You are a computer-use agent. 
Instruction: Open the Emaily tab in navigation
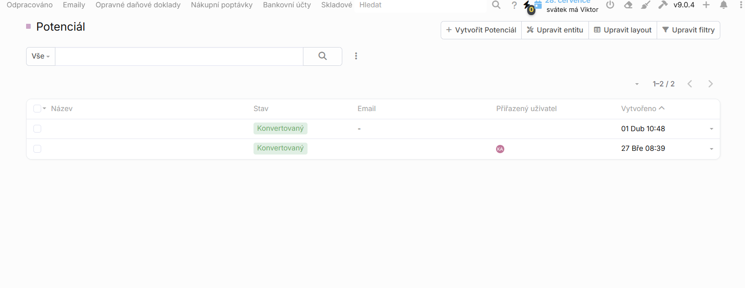(74, 5)
